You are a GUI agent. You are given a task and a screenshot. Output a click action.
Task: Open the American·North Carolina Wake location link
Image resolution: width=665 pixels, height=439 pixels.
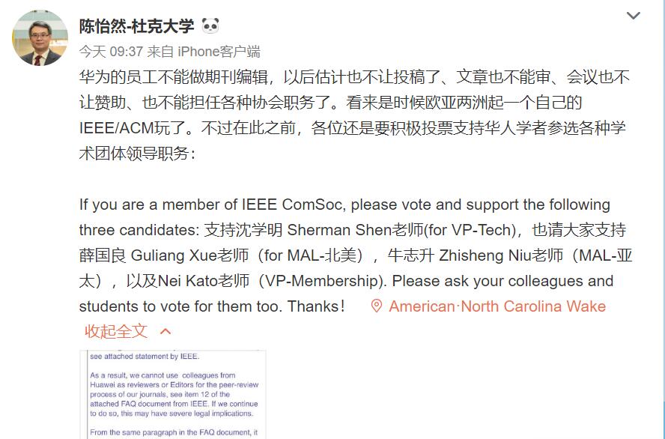(x=497, y=306)
